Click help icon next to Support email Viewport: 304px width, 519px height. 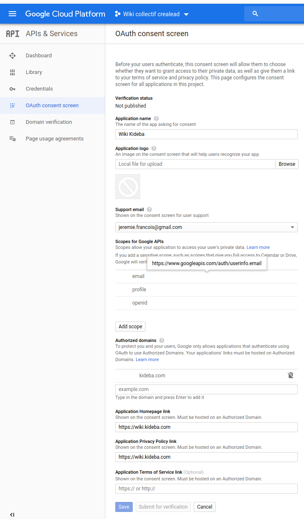[x=149, y=209]
